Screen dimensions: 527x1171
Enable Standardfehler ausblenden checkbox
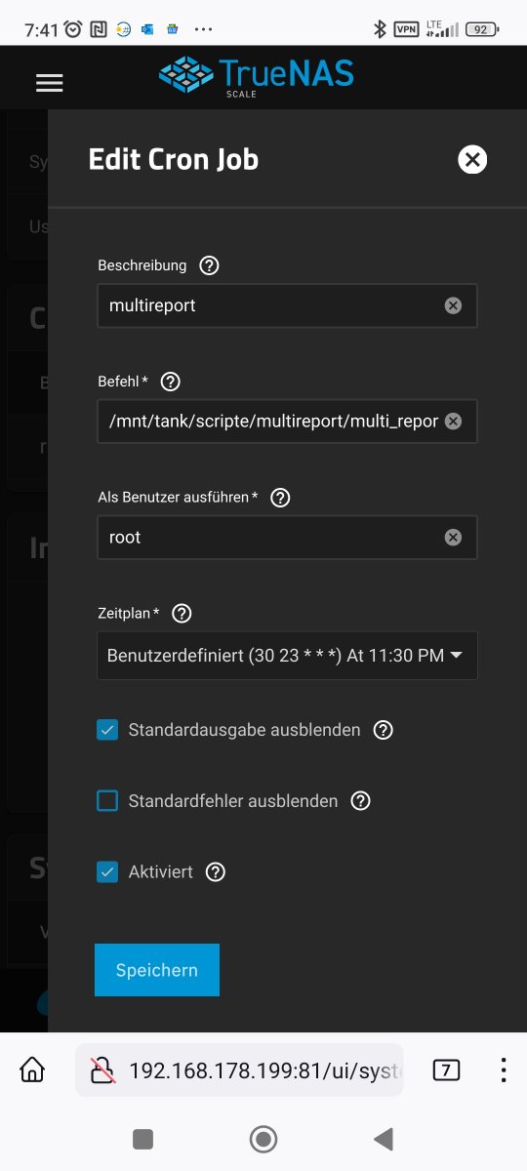(x=107, y=801)
